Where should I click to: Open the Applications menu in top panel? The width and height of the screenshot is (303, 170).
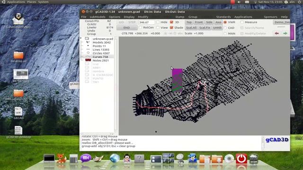[16, 2]
